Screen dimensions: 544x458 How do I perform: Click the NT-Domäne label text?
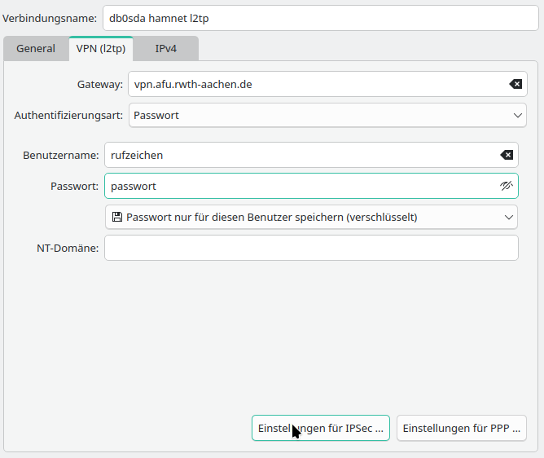tap(68, 248)
